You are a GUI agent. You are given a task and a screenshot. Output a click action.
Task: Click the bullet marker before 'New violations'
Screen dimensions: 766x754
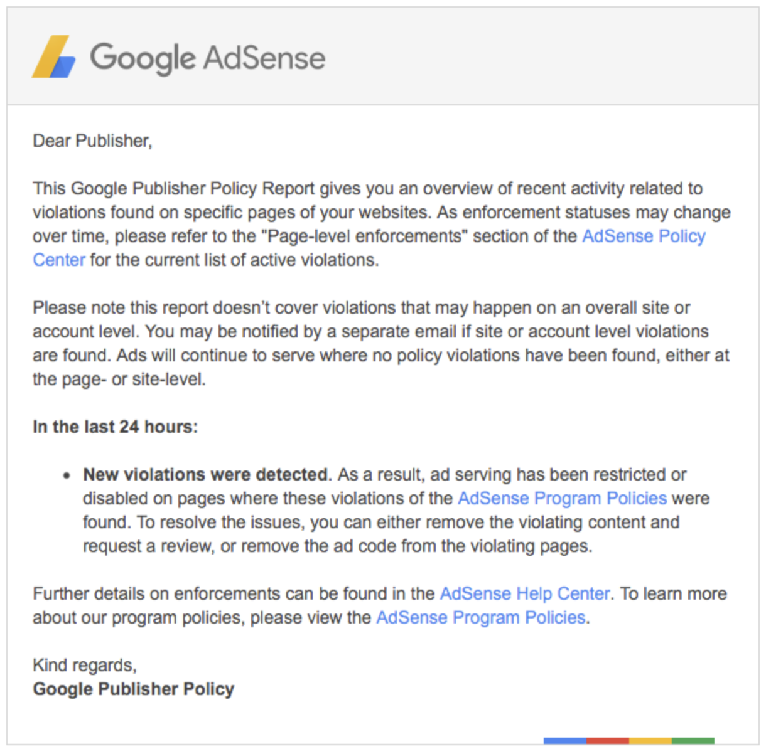[x=67, y=475]
